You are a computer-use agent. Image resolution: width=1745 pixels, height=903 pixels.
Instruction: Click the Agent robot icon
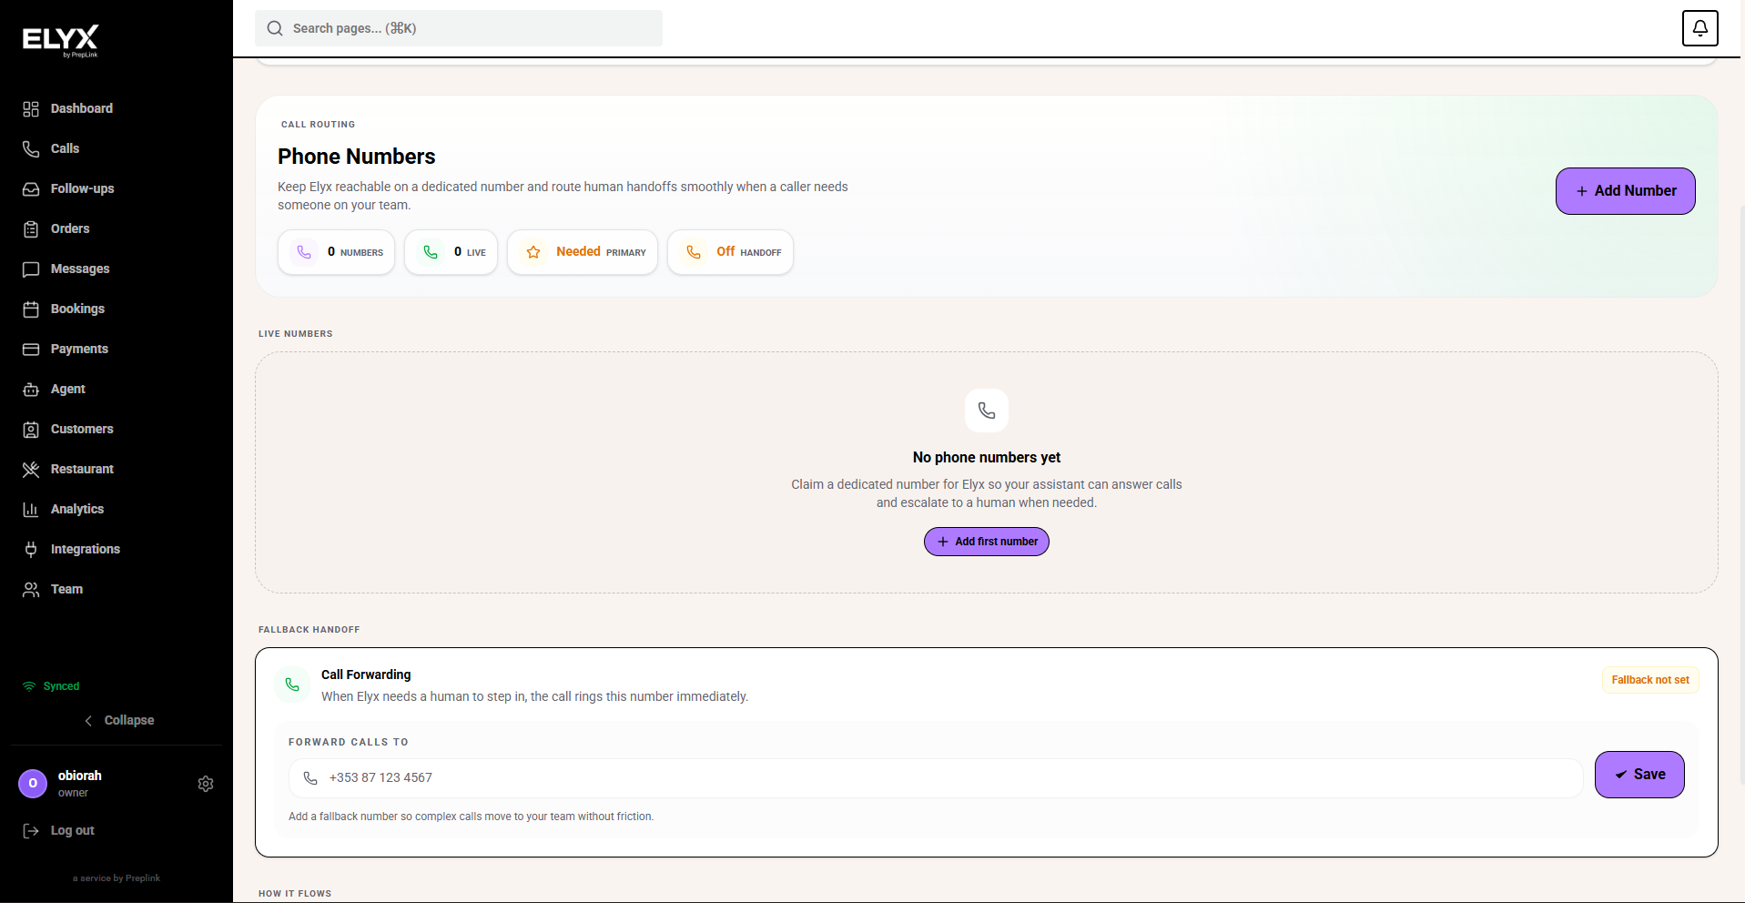click(x=31, y=390)
